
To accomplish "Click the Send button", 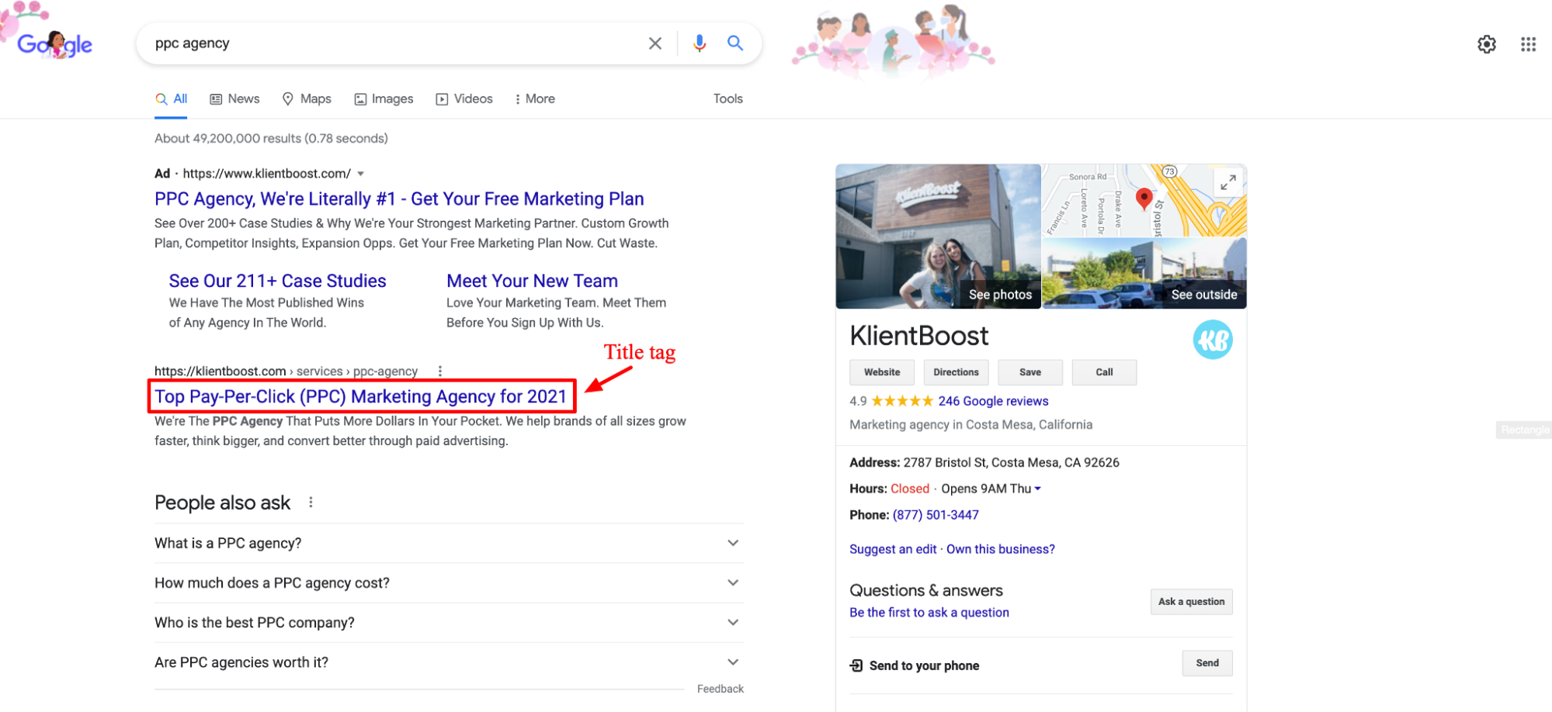I will tap(1207, 663).
